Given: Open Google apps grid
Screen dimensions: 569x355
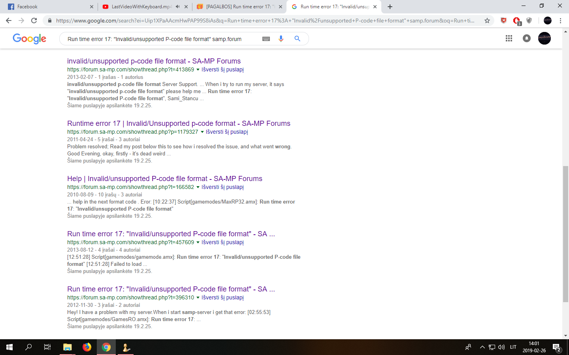Looking at the screenshot, I should tap(509, 38).
